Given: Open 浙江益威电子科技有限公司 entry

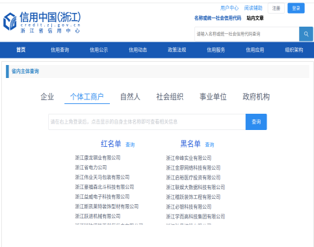Looking at the screenshot, I should [x=102, y=197].
